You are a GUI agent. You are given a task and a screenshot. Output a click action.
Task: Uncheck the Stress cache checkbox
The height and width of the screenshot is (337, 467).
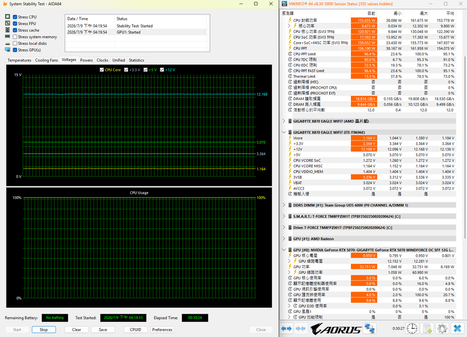click(x=15, y=30)
